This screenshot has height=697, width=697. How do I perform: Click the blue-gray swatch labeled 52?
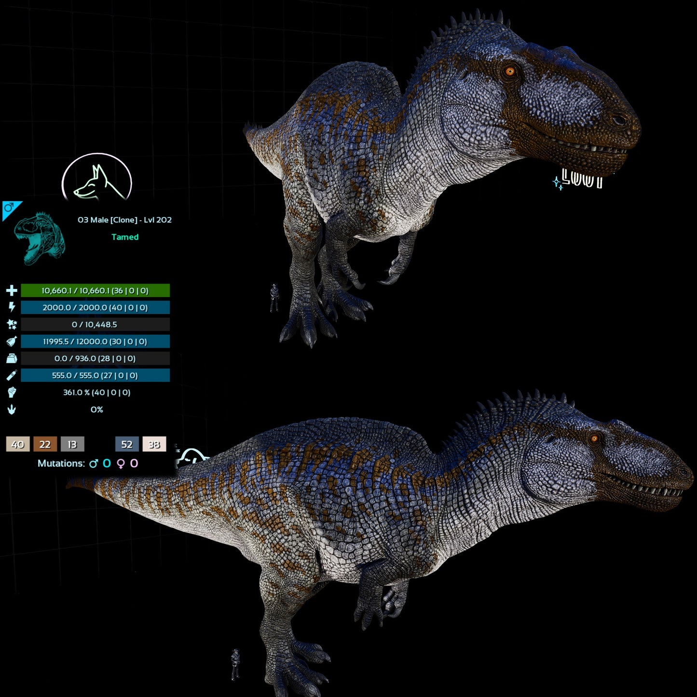coord(126,445)
